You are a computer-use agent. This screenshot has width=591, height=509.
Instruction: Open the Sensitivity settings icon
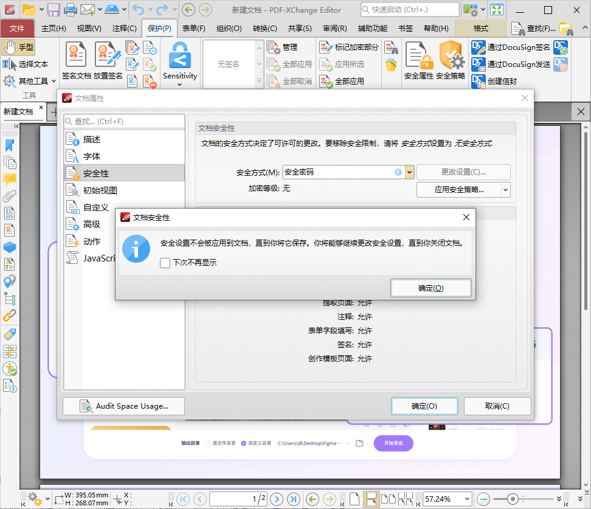[x=179, y=61]
